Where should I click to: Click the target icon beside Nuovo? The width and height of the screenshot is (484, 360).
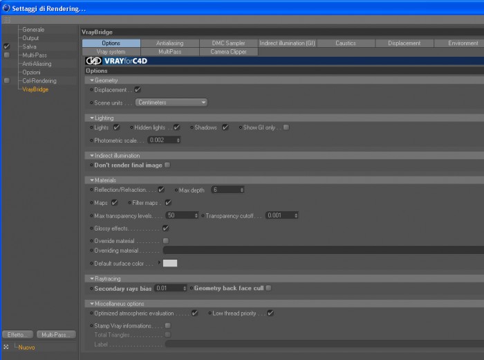[x=6, y=347]
